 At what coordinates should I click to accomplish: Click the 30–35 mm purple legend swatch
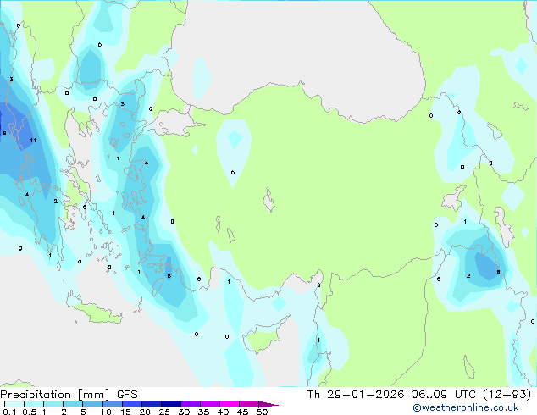coord(190,404)
